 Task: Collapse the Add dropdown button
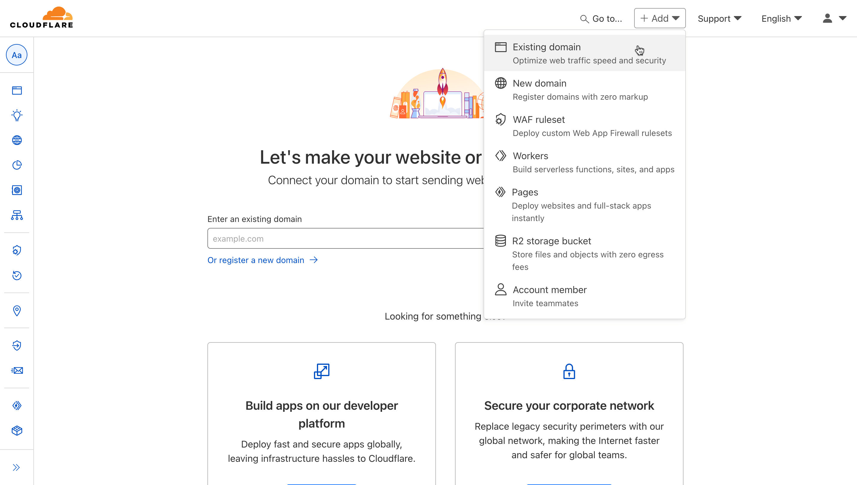tap(659, 18)
